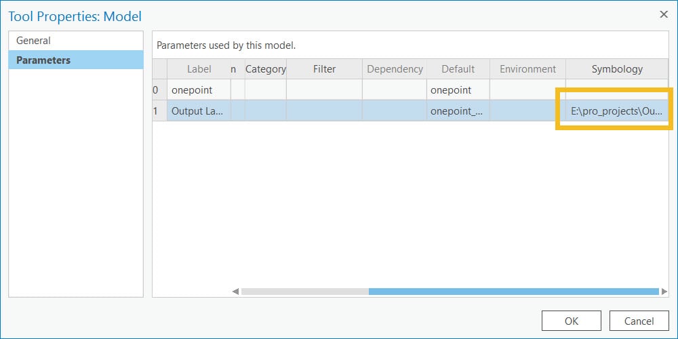
Task: Click the Category column header
Action: 265,69
